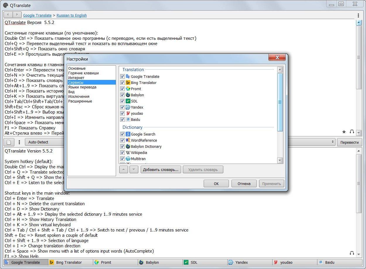Move selected service down with arrow button
Screen dimensions: 366x269
pos(134,169)
